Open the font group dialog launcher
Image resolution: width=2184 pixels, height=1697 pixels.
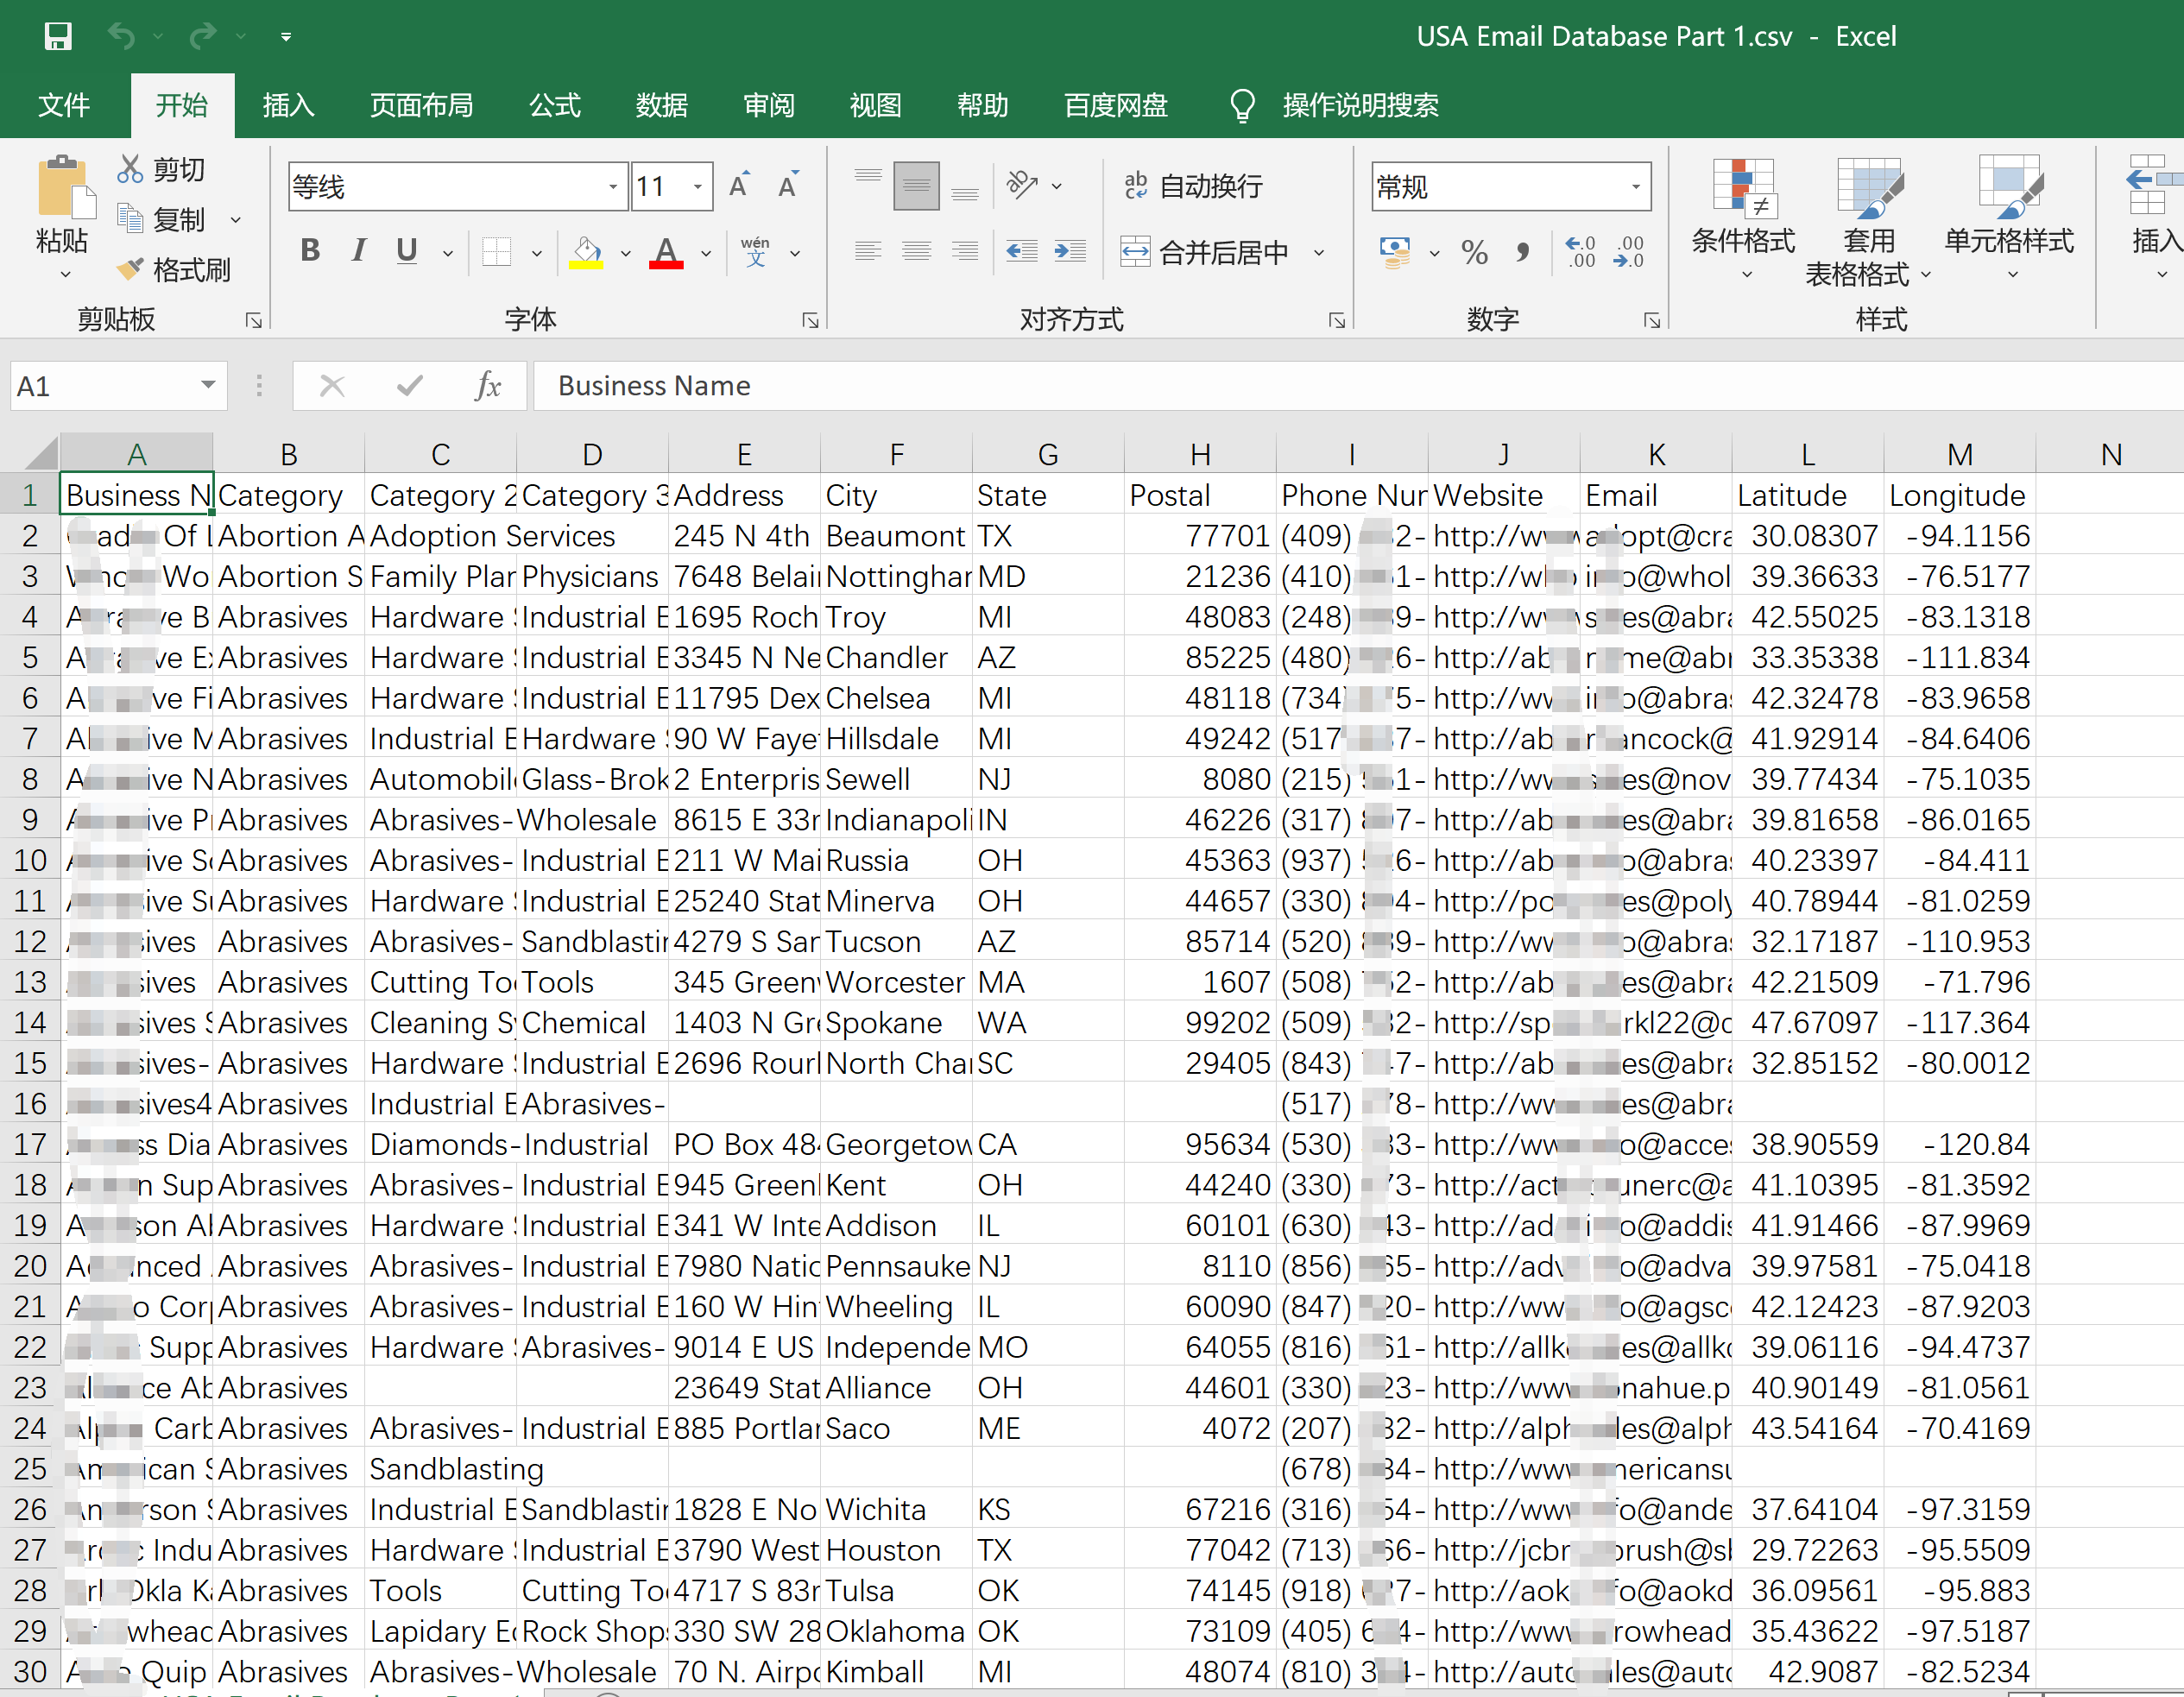tap(811, 320)
